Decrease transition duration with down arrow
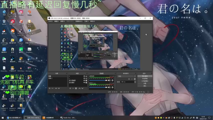Viewport: 213px width, 120px height. click(135, 82)
